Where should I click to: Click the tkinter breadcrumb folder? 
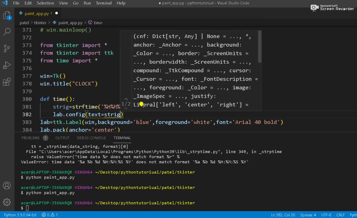click(x=40, y=23)
